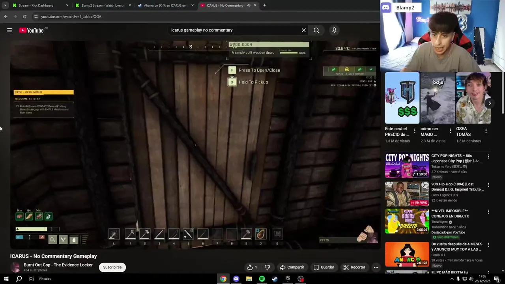Screen dimensions: 505x284
Task: Open options for 'De vuelta después' video
Action: pos(488,245)
